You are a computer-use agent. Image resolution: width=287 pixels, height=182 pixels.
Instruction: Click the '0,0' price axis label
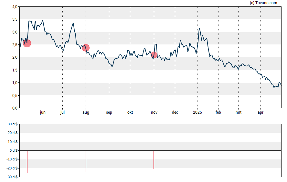tap(15, 108)
